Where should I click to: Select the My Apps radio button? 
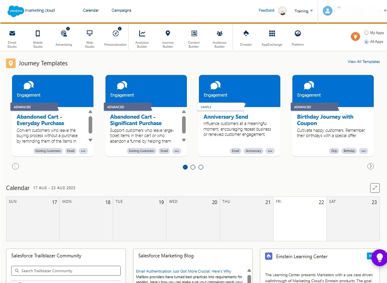pos(366,33)
